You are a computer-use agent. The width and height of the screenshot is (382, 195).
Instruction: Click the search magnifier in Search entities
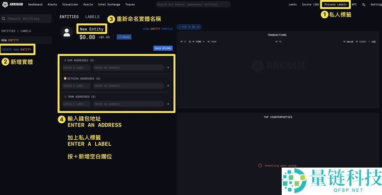(x=3, y=19)
